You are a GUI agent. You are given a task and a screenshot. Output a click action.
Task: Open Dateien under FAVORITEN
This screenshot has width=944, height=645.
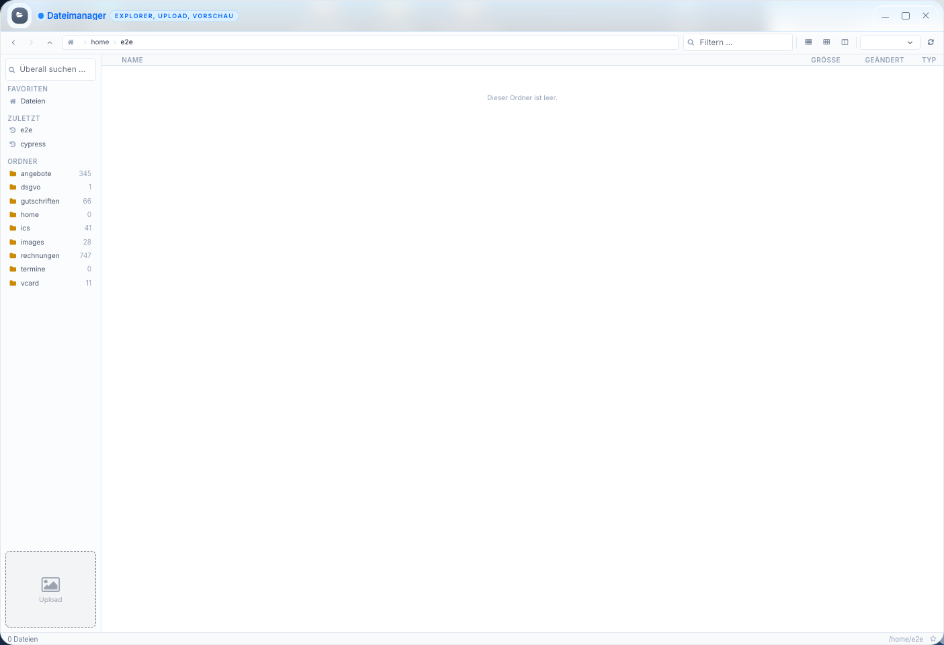32,101
